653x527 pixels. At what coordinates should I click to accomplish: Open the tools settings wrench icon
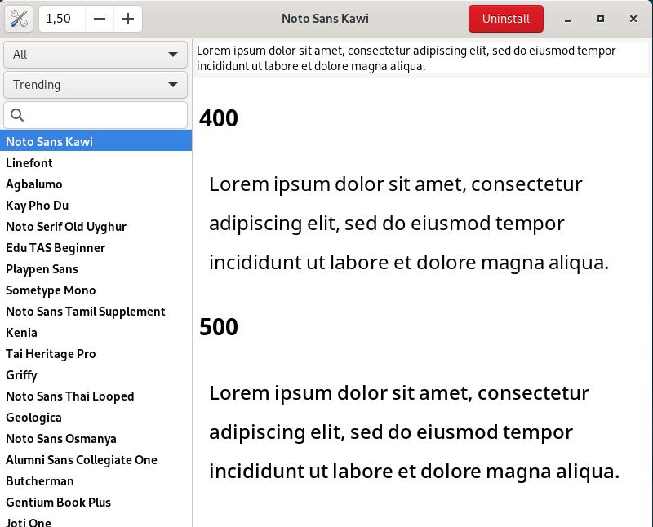pyautogui.click(x=19, y=19)
